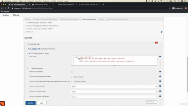The image size is (188, 106).
Task: Go forward in Chrome browser
Action: 5,8
